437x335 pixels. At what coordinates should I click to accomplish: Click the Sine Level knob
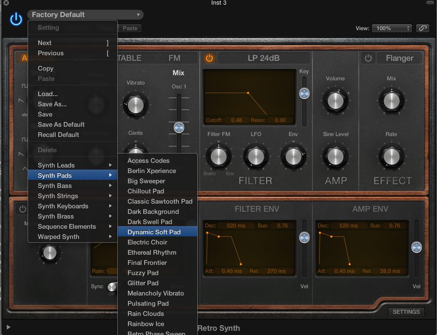(x=335, y=156)
